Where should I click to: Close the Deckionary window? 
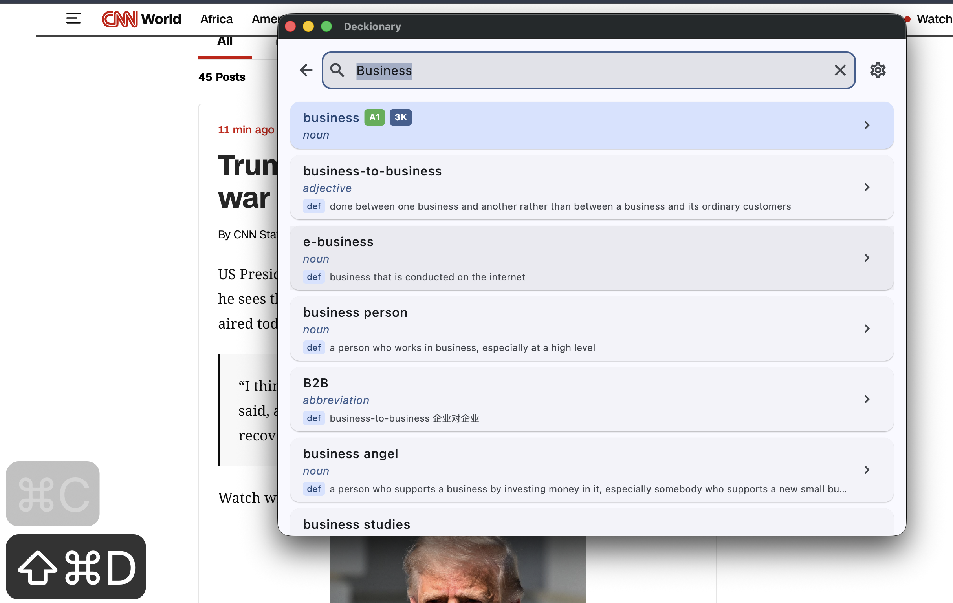tap(290, 26)
